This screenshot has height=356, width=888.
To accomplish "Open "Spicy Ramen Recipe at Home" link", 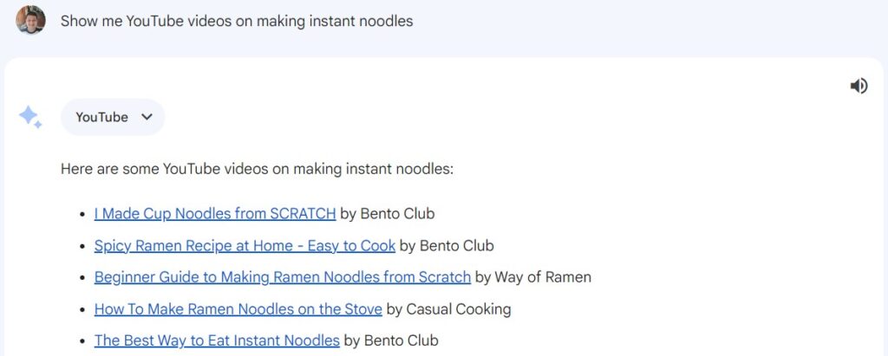I will point(245,245).
